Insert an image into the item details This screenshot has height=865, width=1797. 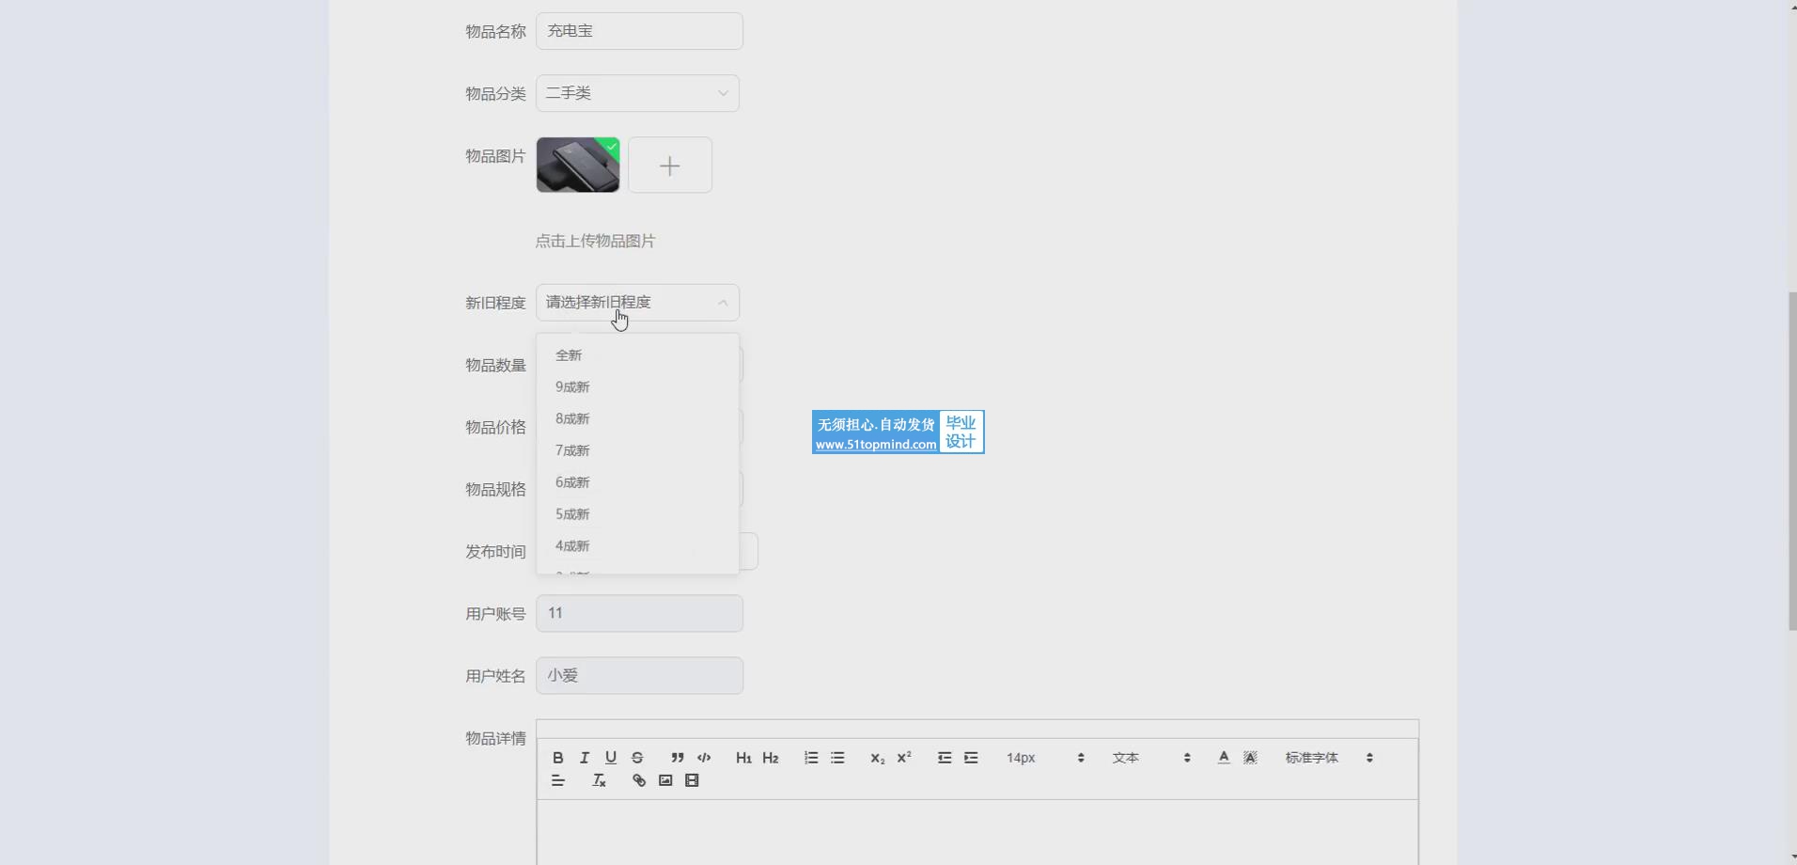(665, 780)
